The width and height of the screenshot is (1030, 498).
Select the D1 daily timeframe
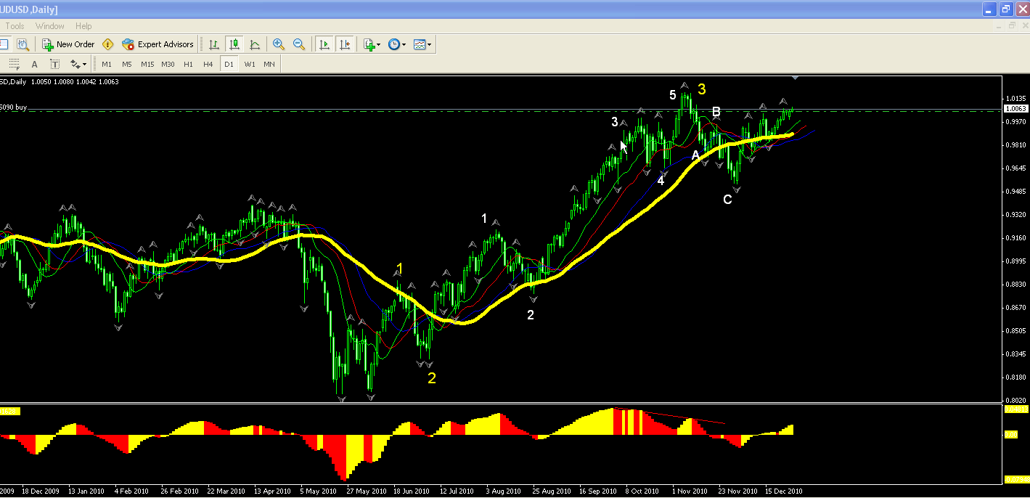[x=229, y=64]
